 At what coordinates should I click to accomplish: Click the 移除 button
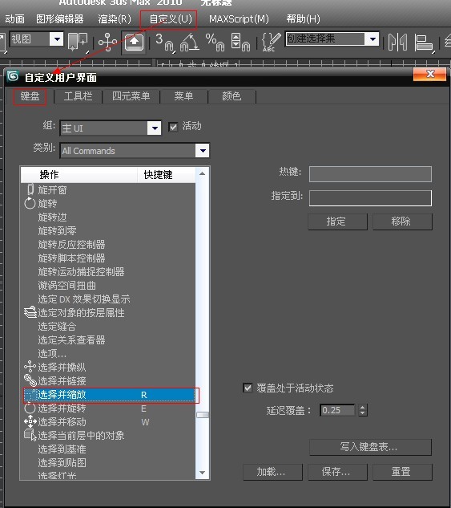402,221
